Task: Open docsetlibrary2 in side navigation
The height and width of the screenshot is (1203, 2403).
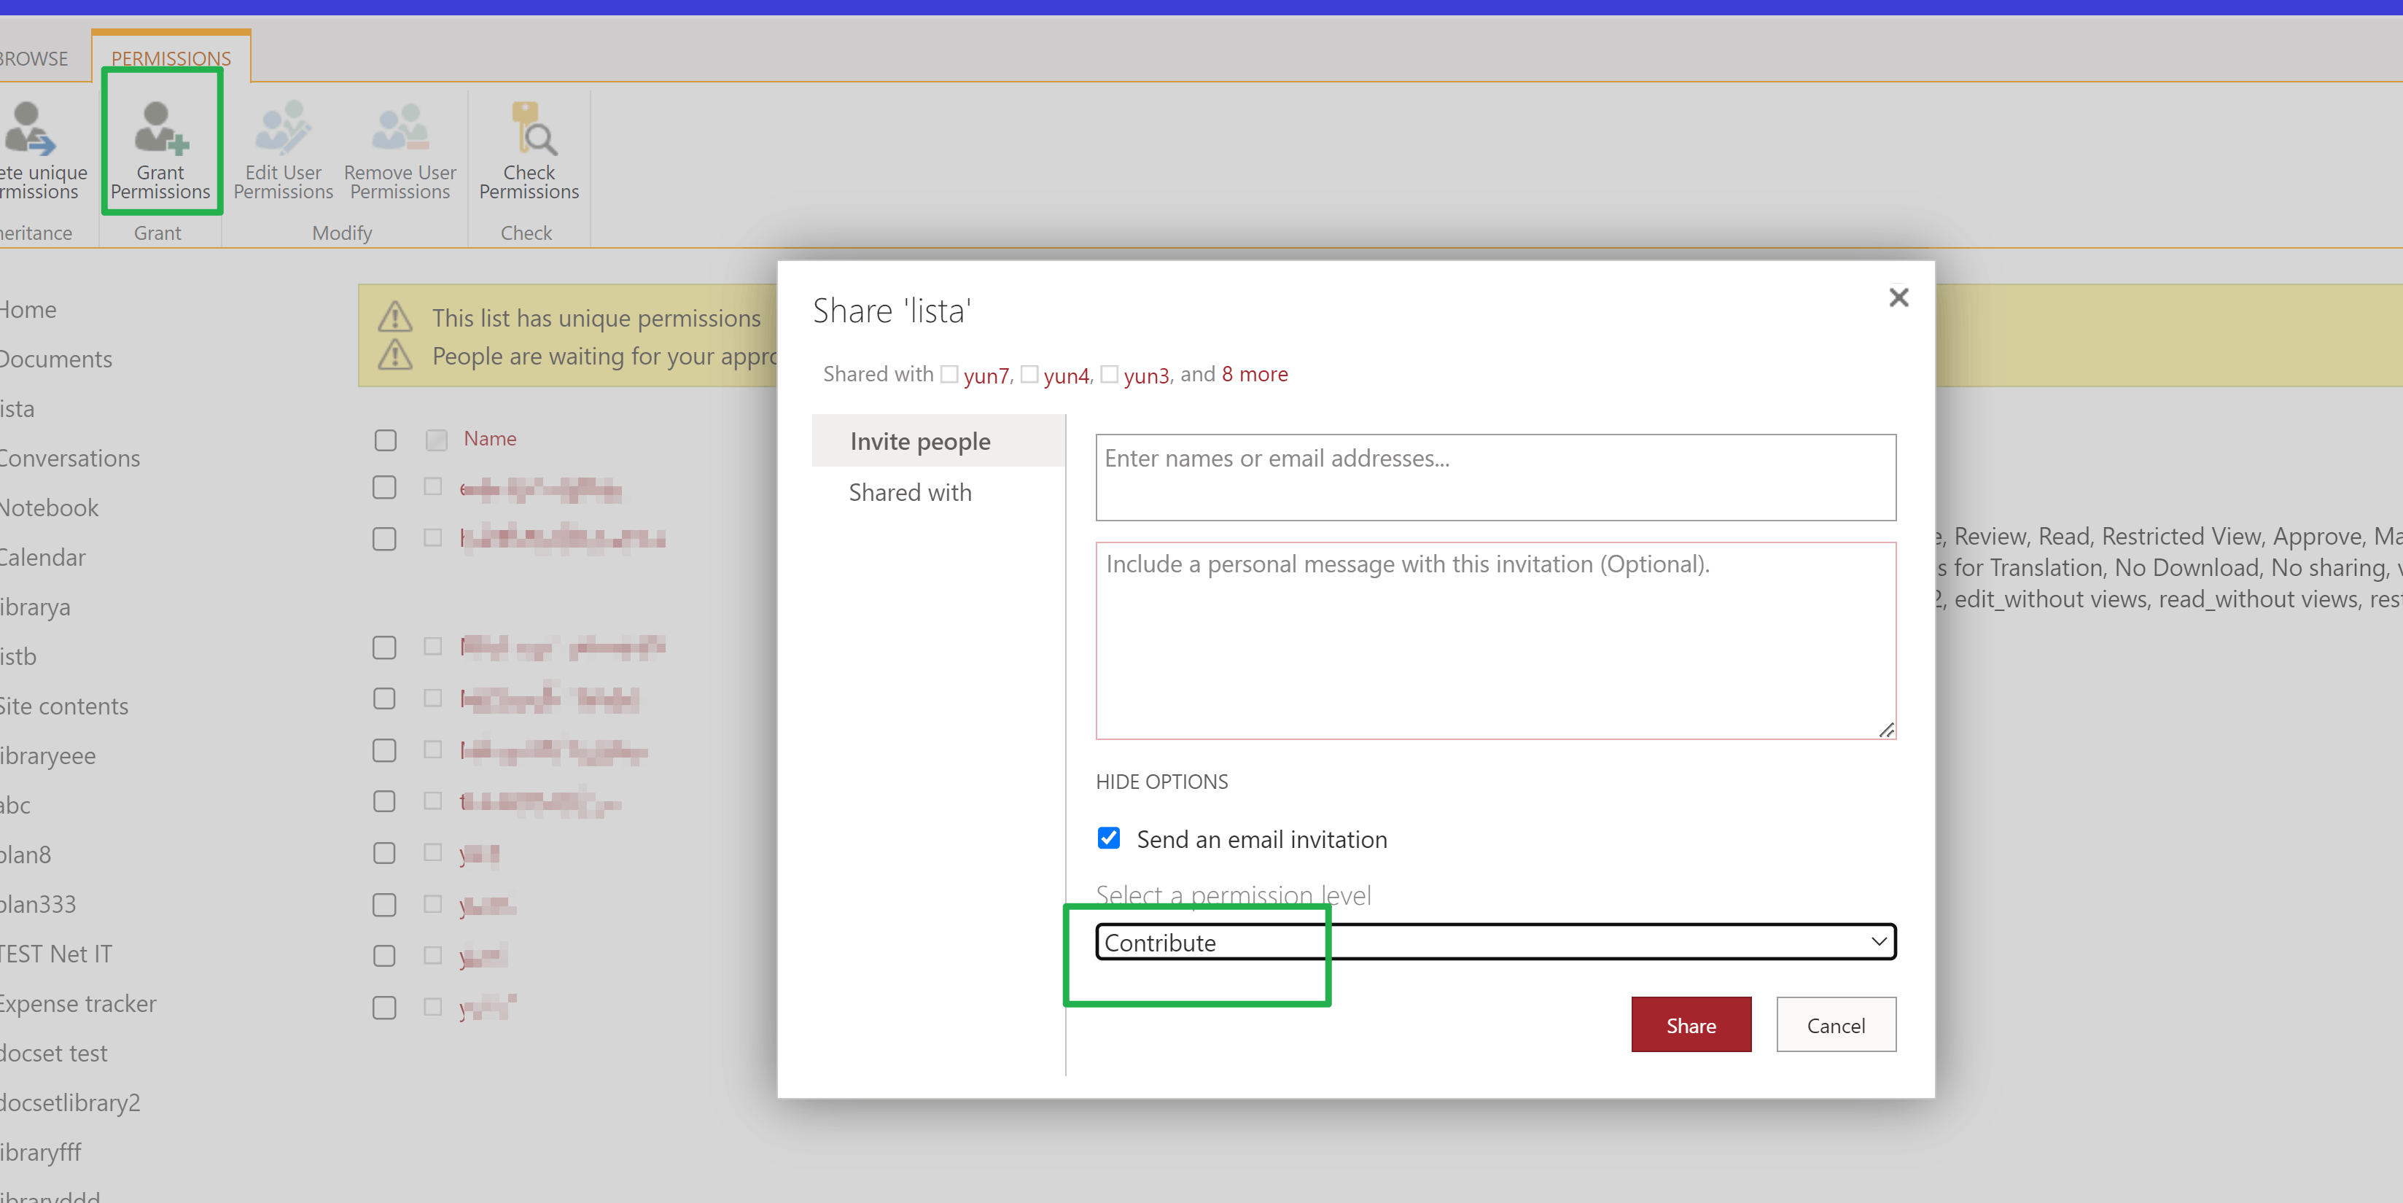Action: 70,1102
